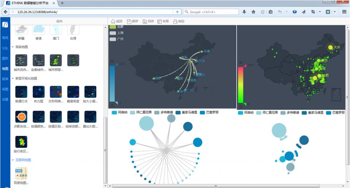This screenshot has width=350, height=188.
Task: Switch to ETHINK 数据智能分析平台 browser tab
Action: tap(30, 3)
